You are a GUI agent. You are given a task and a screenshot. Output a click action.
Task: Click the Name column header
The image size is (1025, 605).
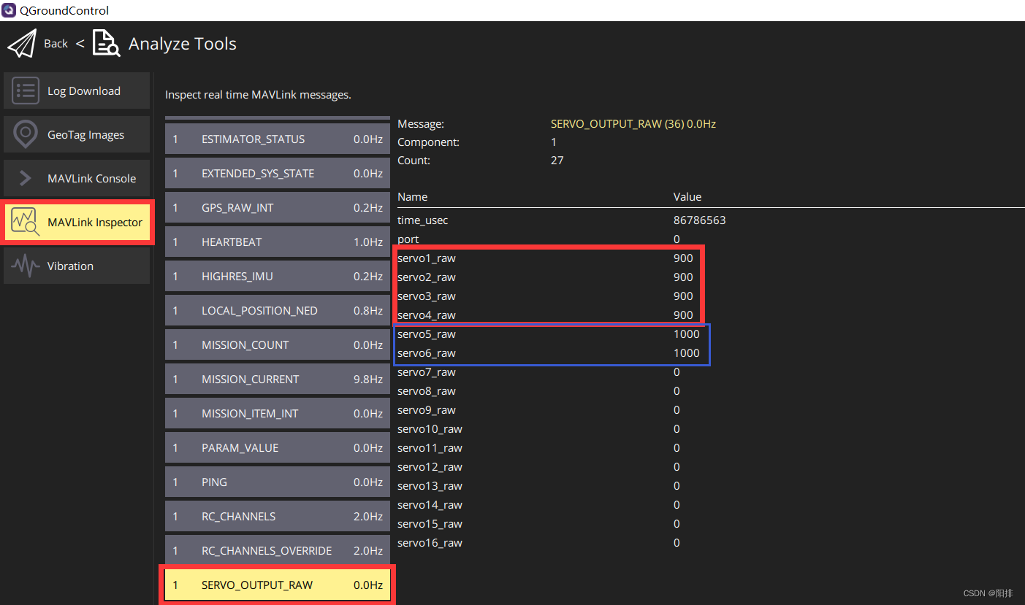[413, 197]
